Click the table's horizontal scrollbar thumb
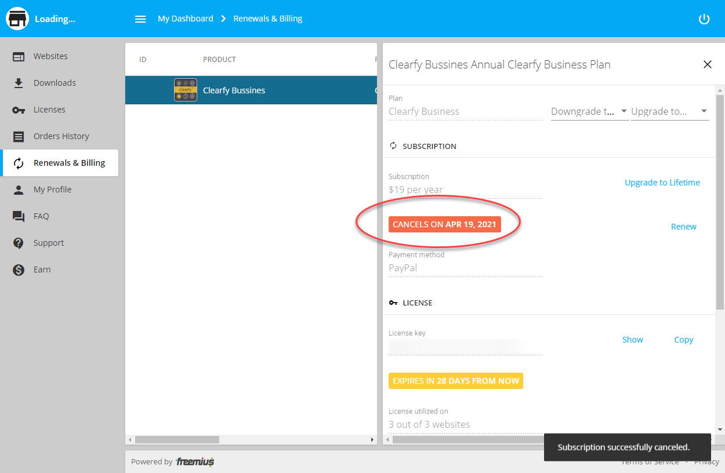Viewport: 725px width, 473px height. (x=177, y=440)
